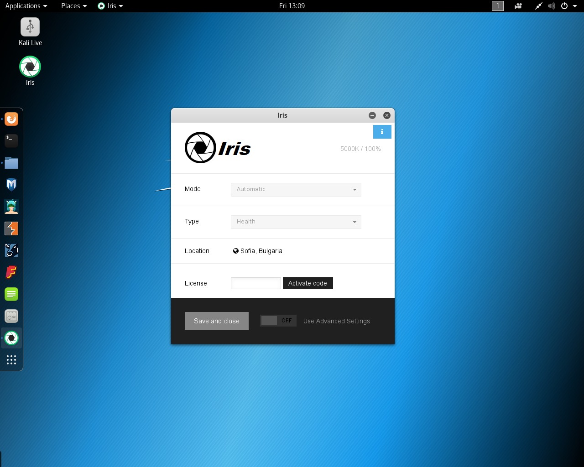Open the blue info button in Iris
584x467 pixels.
coord(382,132)
